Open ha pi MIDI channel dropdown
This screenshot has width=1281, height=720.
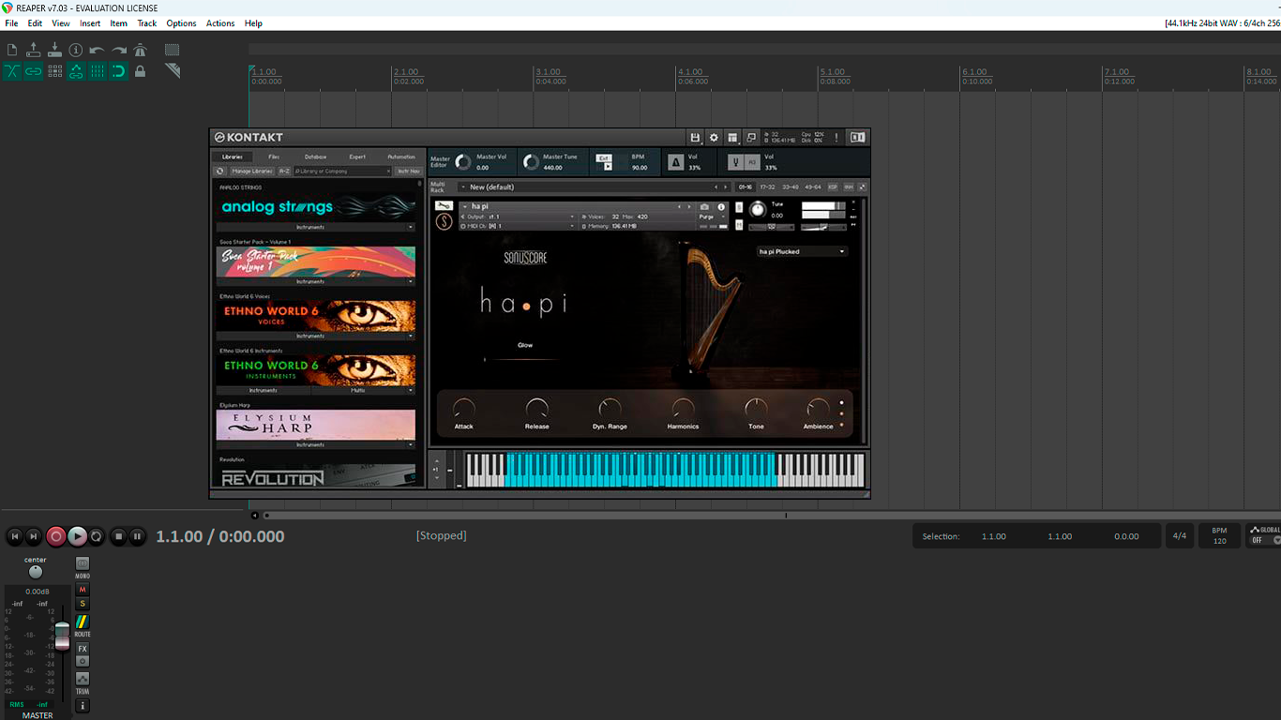518,226
